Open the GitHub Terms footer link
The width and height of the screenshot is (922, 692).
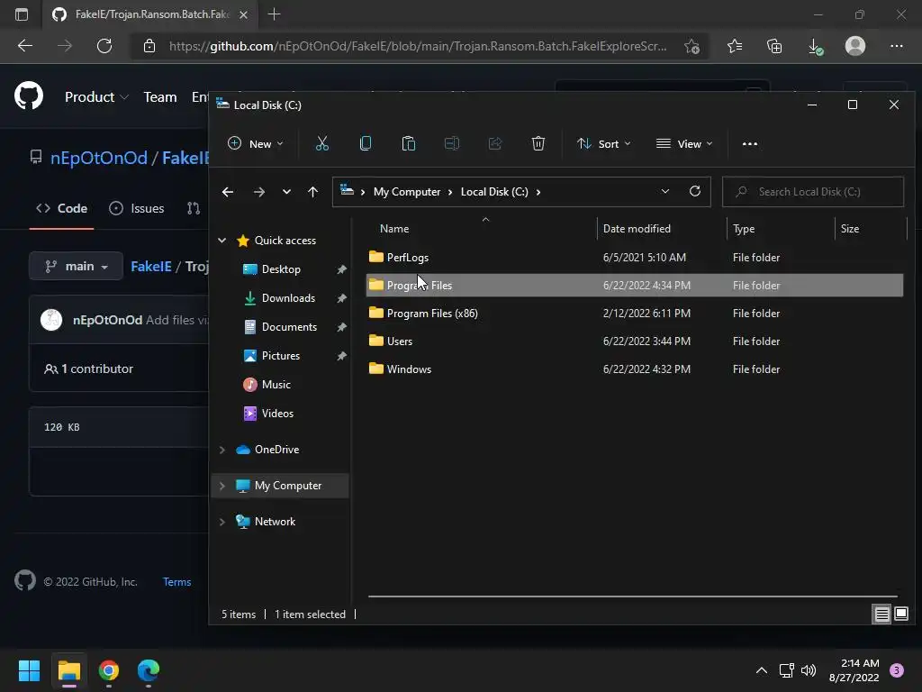pos(177,581)
